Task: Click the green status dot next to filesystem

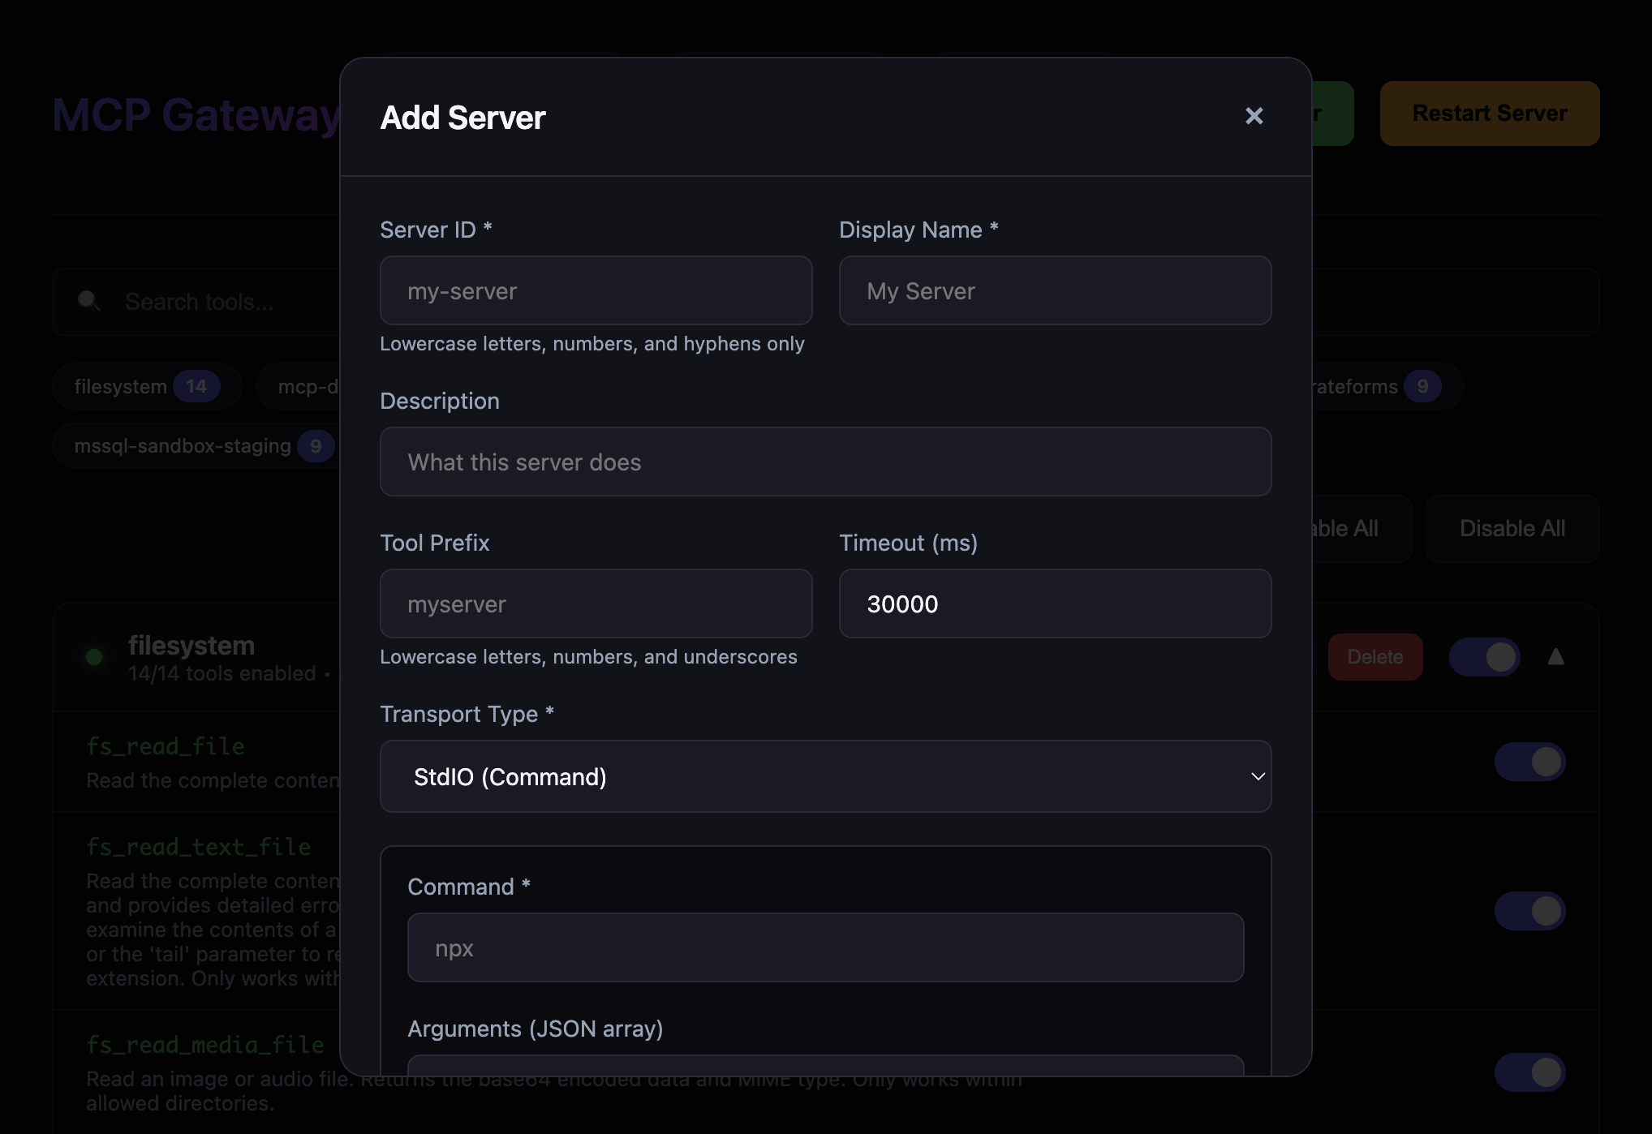Action: point(93,657)
